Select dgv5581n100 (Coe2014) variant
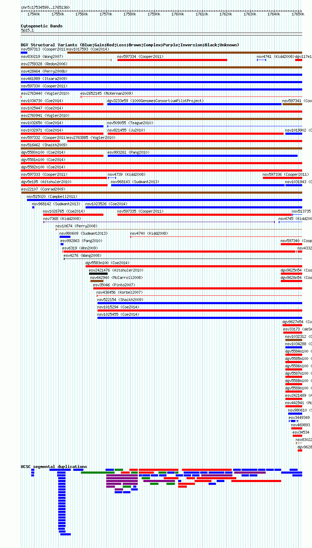Screen dimensions: 312x548 pos(162,163)
